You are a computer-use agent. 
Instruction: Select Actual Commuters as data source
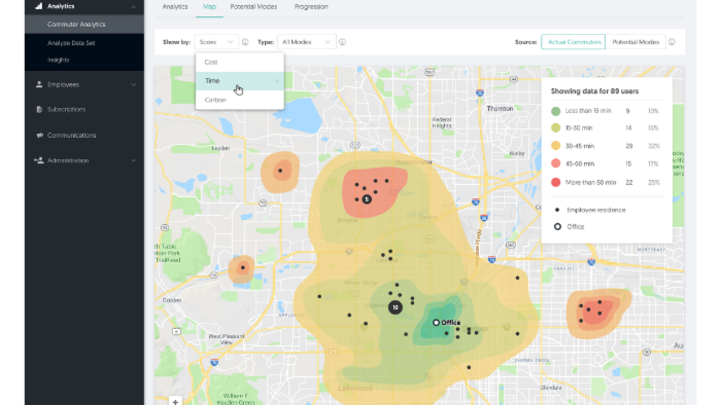pyautogui.click(x=573, y=42)
